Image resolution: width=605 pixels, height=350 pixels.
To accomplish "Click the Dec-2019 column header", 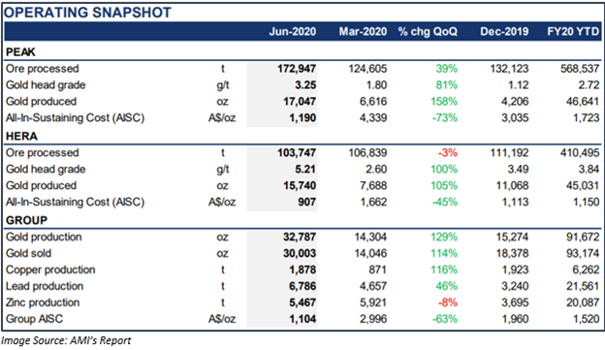I will tap(504, 31).
